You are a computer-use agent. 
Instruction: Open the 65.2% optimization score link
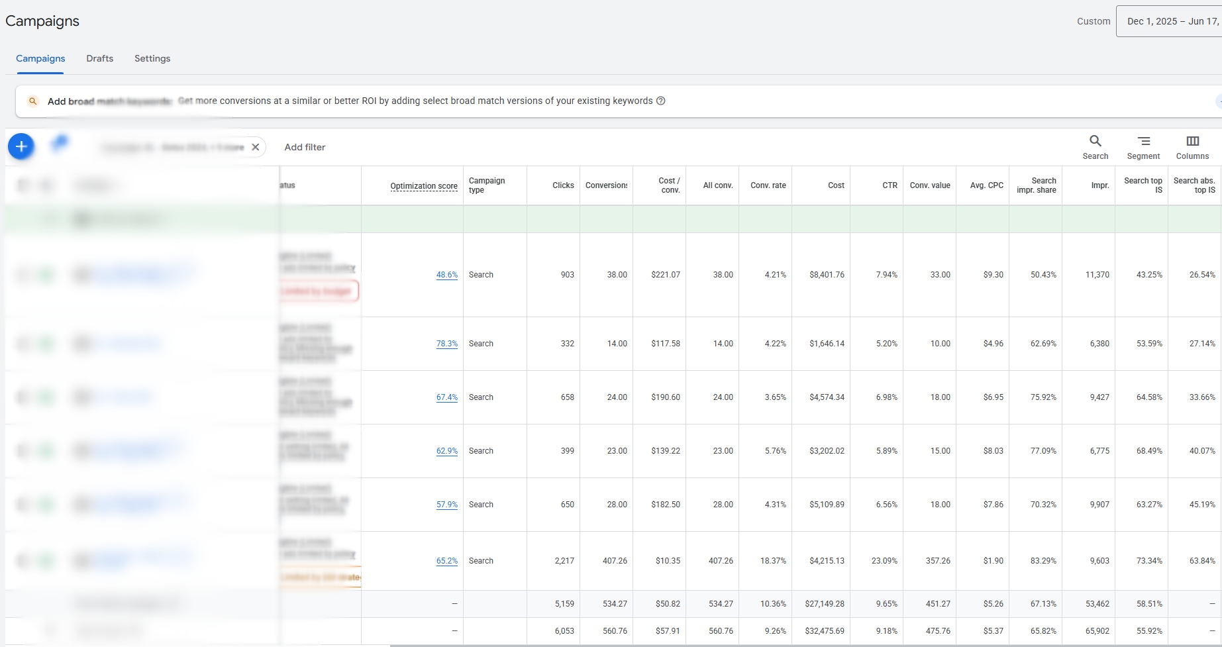tap(447, 561)
